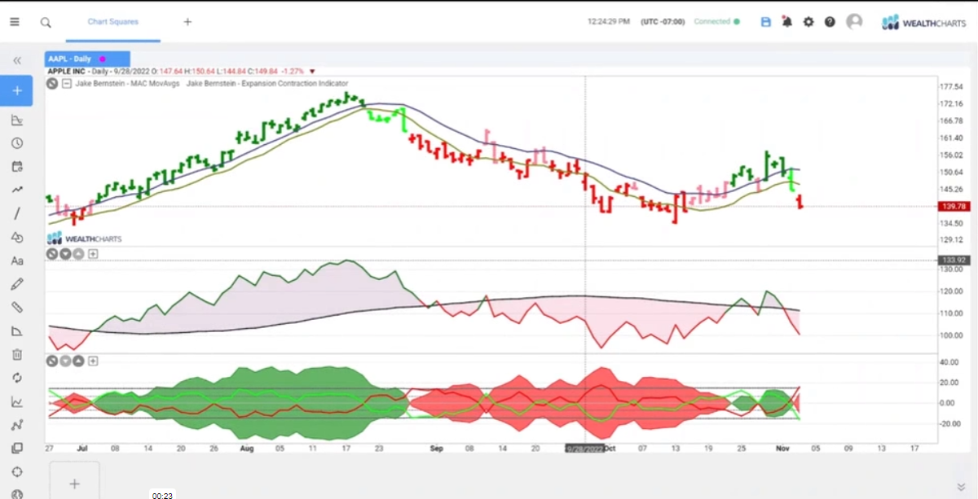Switch to the Chart Squares tab
This screenshot has width=978, height=499.
[x=113, y=22]
